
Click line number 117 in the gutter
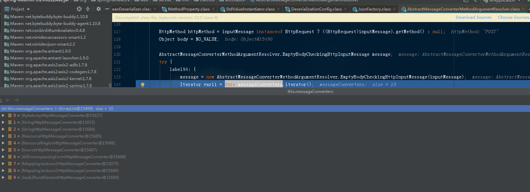click(x=117, y=32)
